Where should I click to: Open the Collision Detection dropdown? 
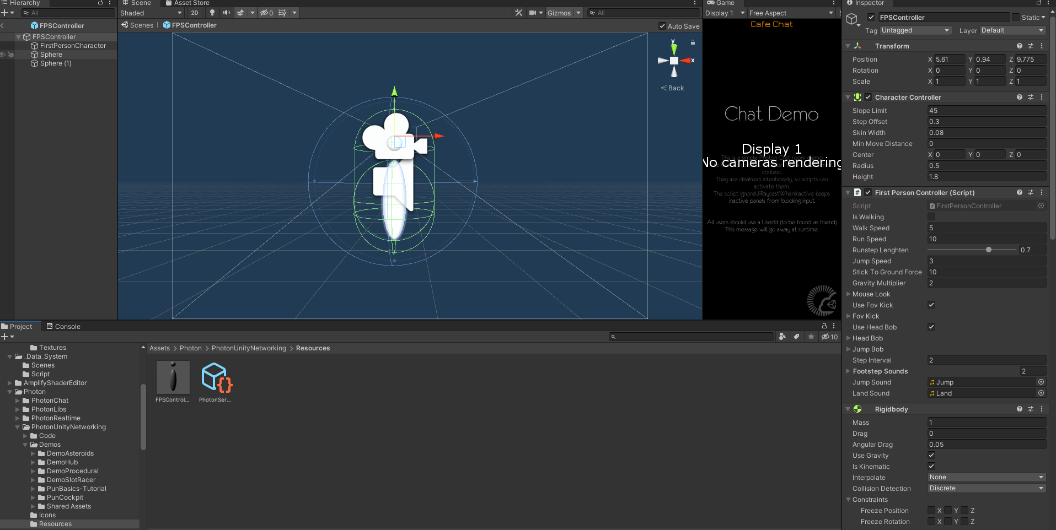coord(986,488)
